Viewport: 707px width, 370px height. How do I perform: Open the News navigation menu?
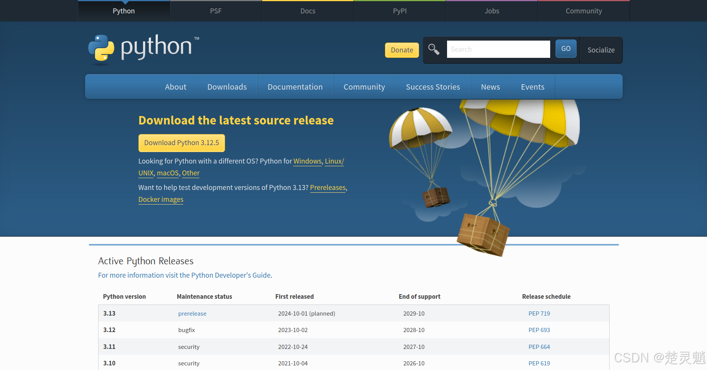490,87
